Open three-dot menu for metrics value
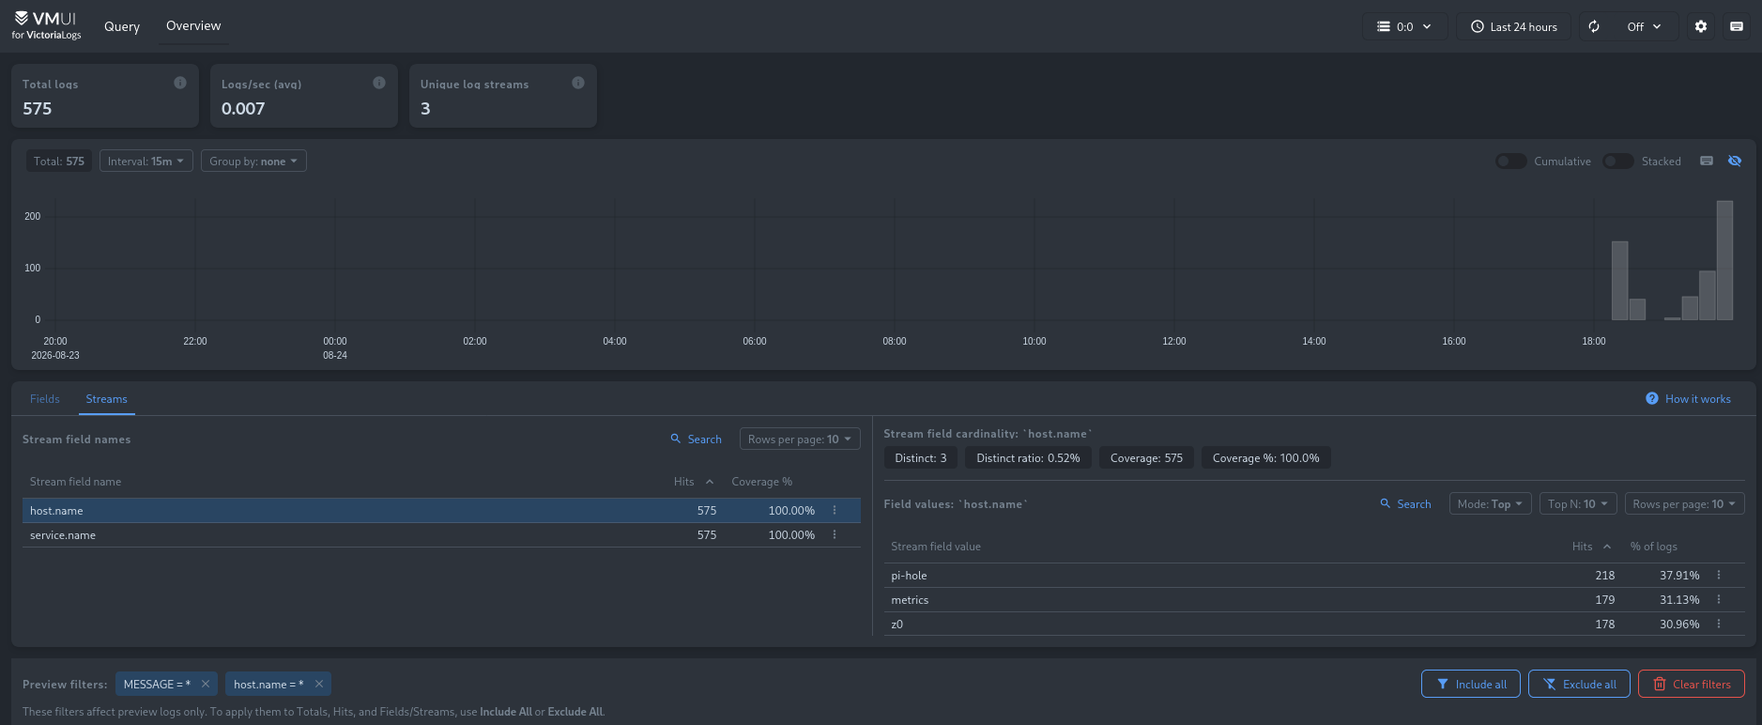 click(x=1719, y=599)
